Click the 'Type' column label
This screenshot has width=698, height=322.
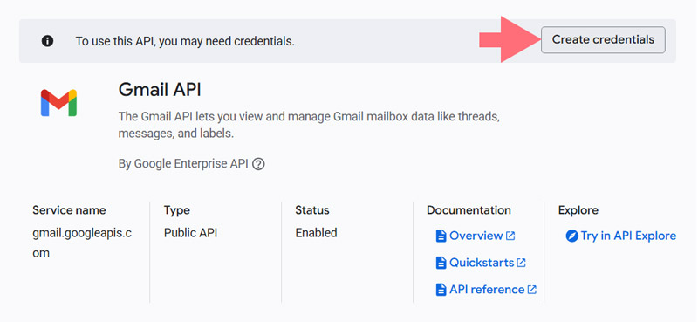click(x=177, y=210)
